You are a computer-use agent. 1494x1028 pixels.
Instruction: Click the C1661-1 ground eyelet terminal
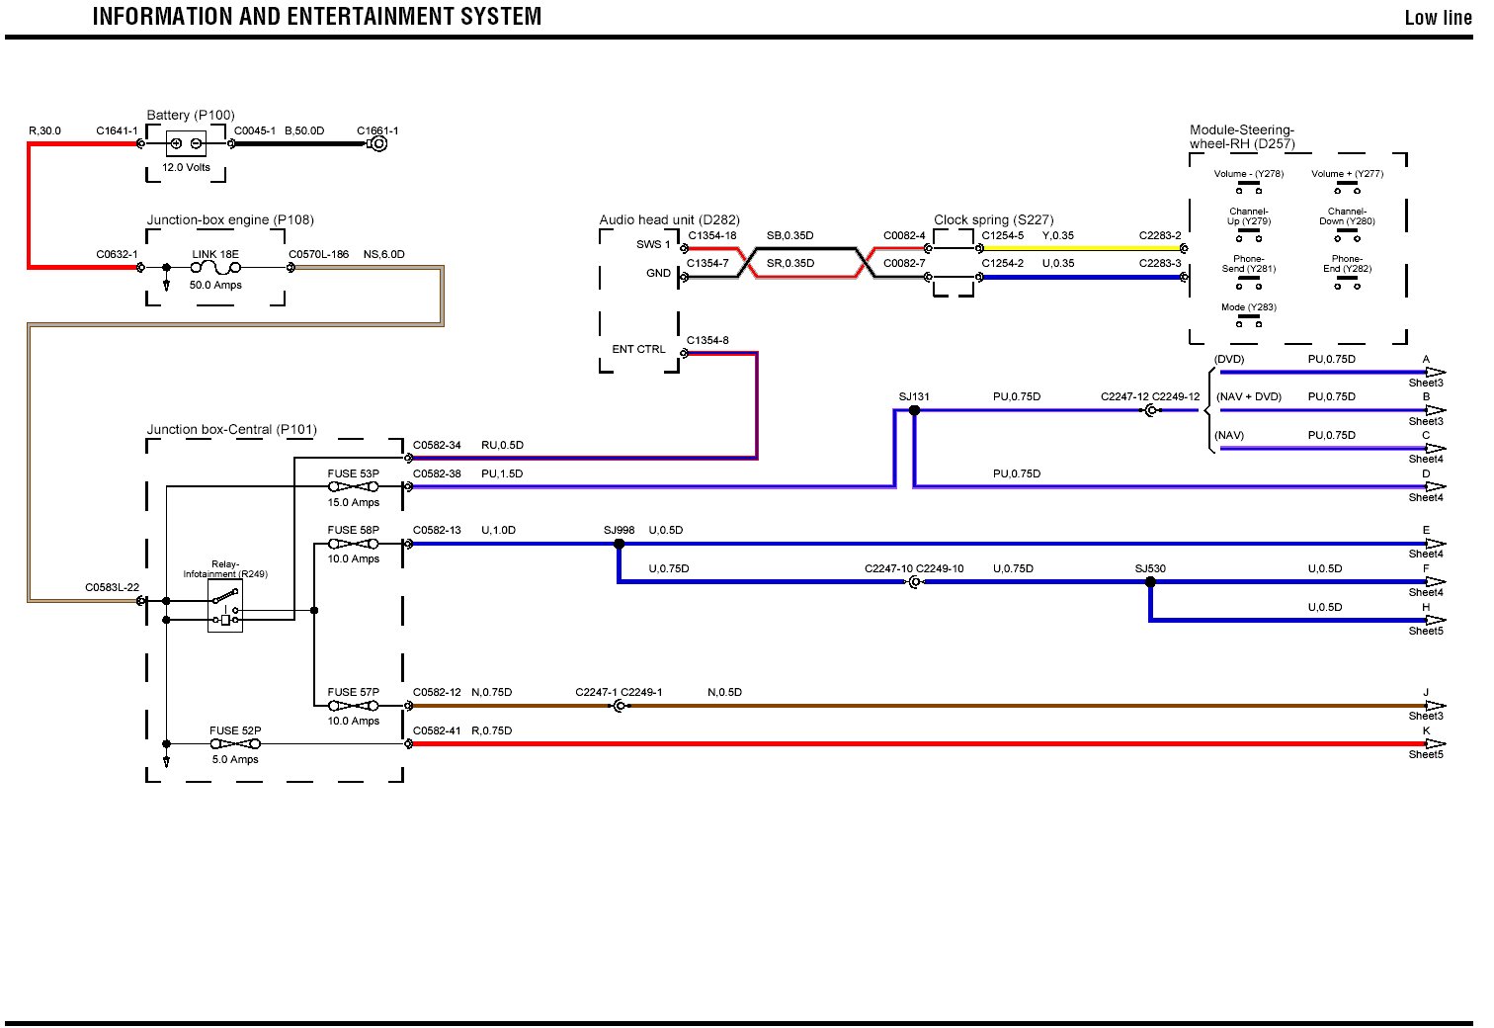pyautogui.click(x=376, y=143)
